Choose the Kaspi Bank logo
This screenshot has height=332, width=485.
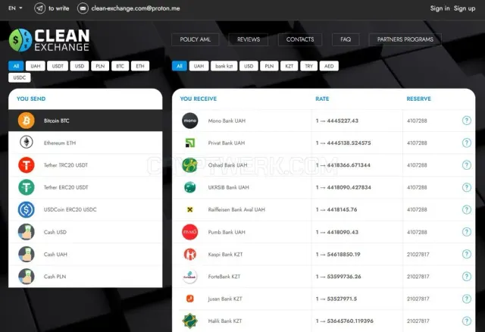point(190,255)
